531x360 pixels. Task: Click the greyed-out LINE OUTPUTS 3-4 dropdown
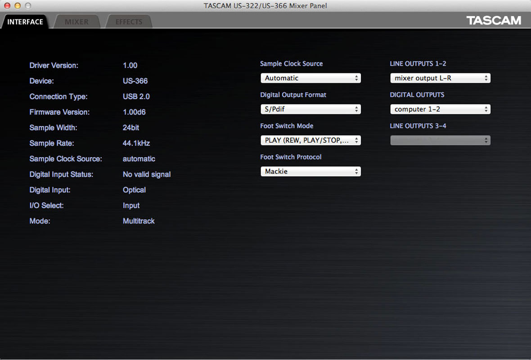pyautogui.click(x=440, y=140)
